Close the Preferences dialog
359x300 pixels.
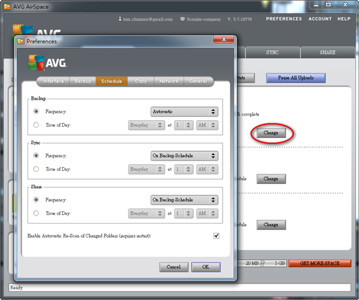tap(224, 39)
